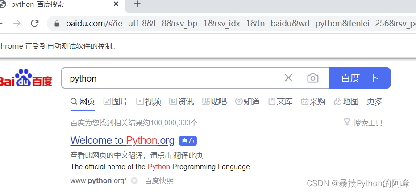Switch to the 资讯 tab
Image resolution: width=416 pixels, height=192 pixels.
[x=182, y=102]
